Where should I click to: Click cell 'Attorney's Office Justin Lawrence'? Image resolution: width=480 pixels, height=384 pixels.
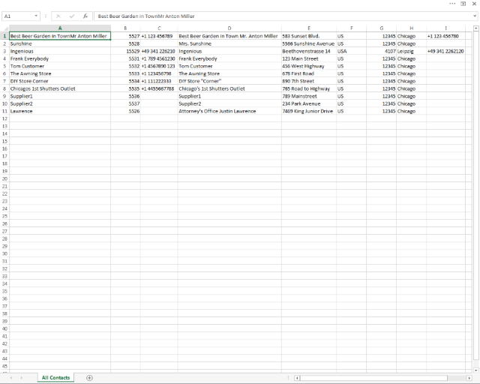pyautogui.click(x=229, y=111)
